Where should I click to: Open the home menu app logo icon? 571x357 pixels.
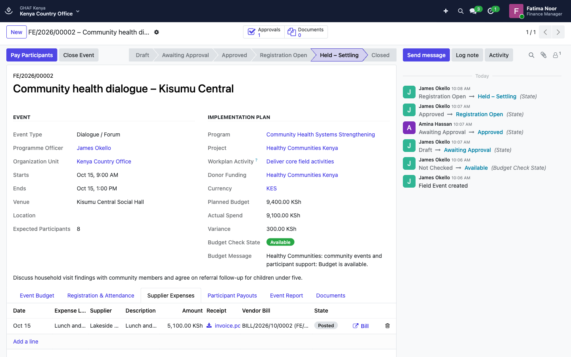pyautogui.click(x=9, y=11)
